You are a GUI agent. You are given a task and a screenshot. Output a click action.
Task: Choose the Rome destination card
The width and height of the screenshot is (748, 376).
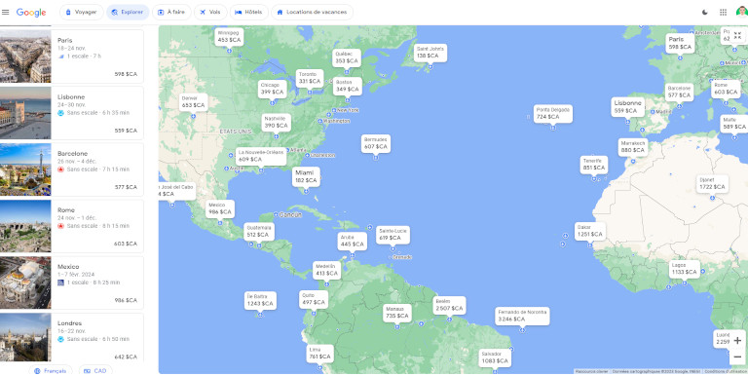(x=71, y=226)
